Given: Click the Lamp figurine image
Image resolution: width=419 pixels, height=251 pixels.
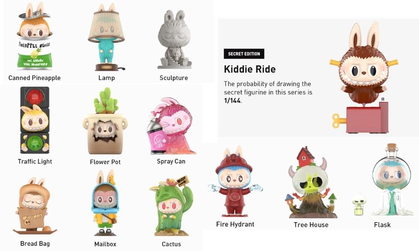Looking at the screenshot, I should click(x=106, y=37).
